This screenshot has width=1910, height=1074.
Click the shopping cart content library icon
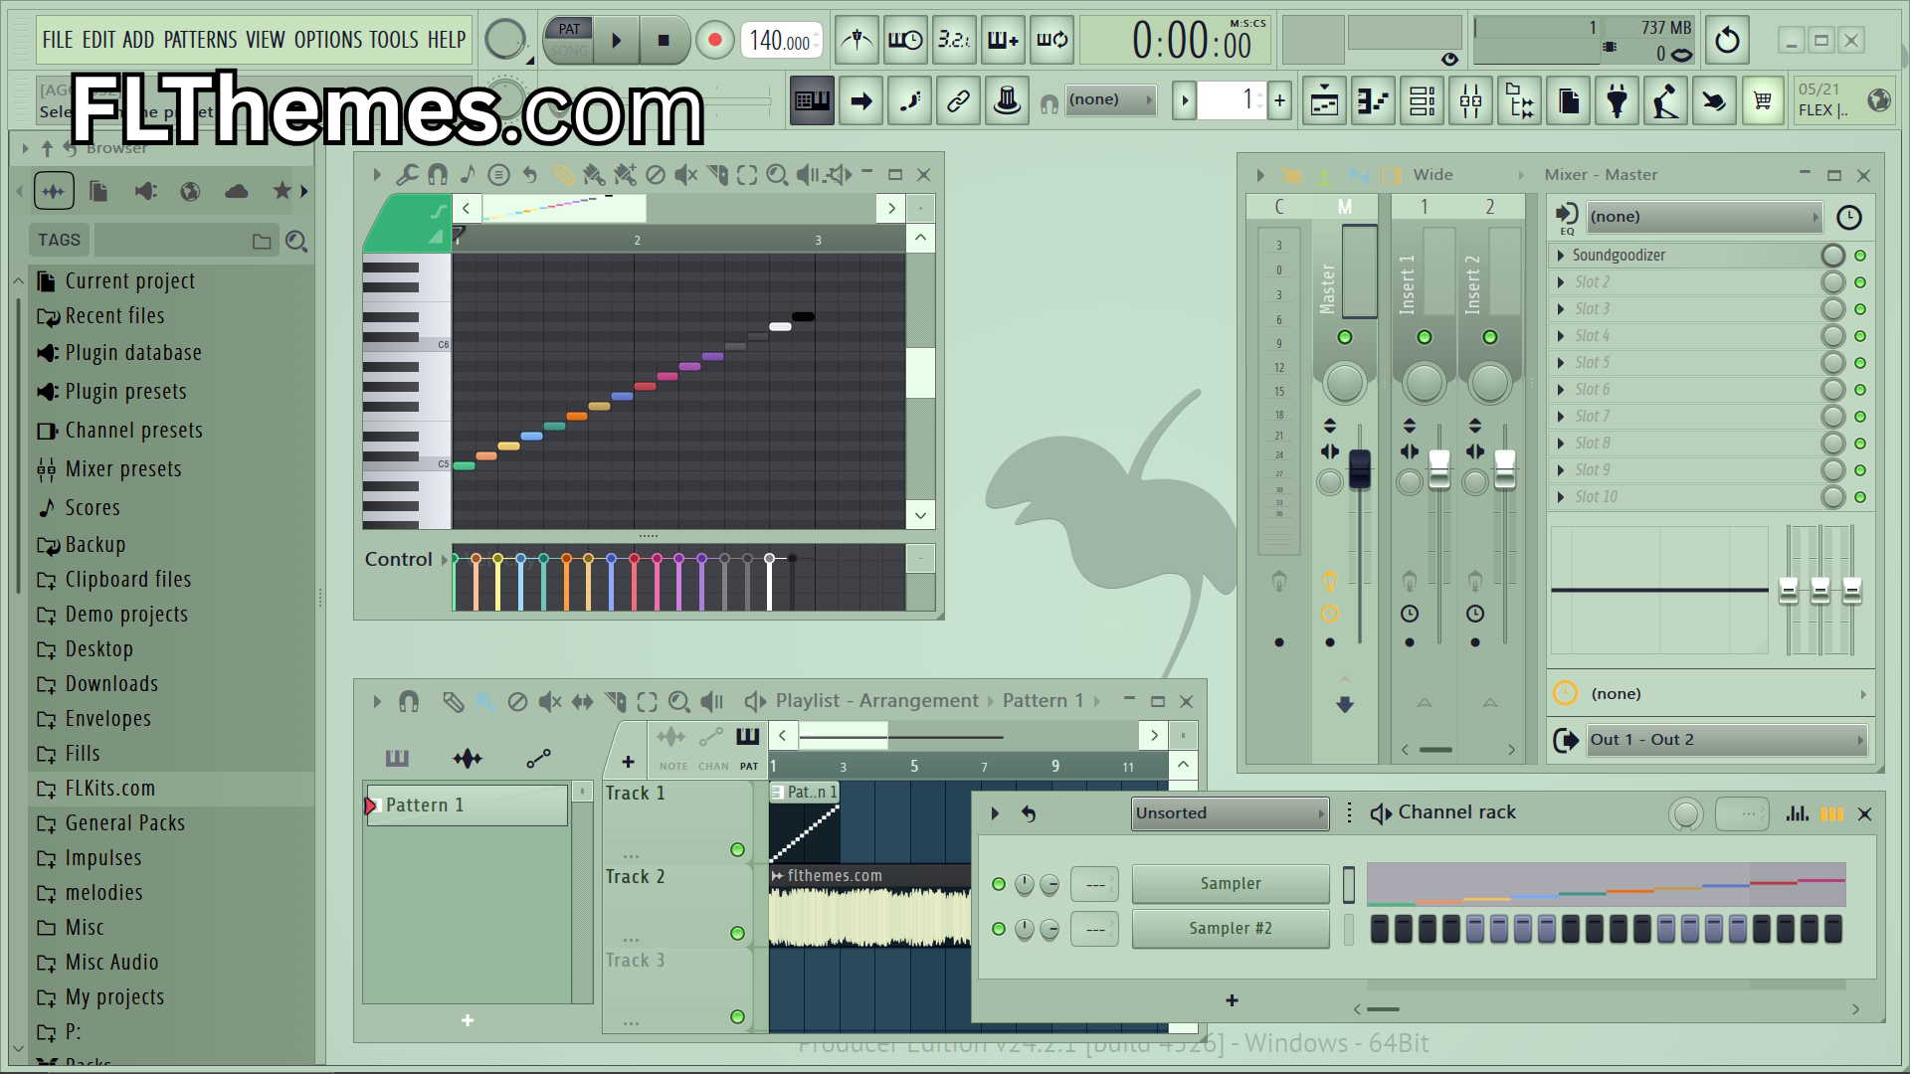click(x=1763, y=100)
